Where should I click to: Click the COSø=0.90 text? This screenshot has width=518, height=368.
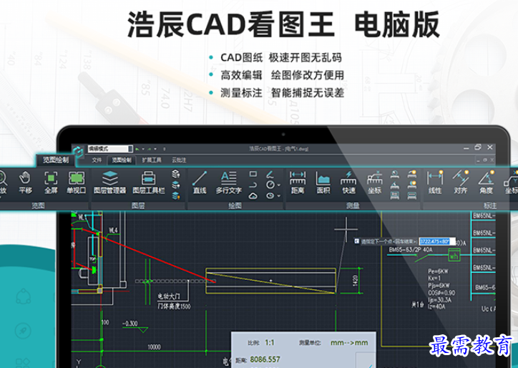click(x=441, y=293)
